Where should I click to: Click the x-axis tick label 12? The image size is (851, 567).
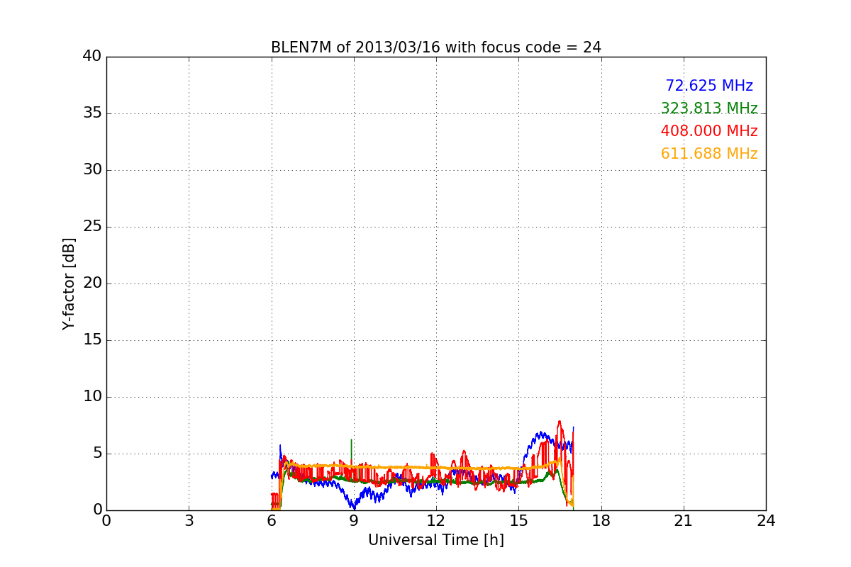[436, 520]
